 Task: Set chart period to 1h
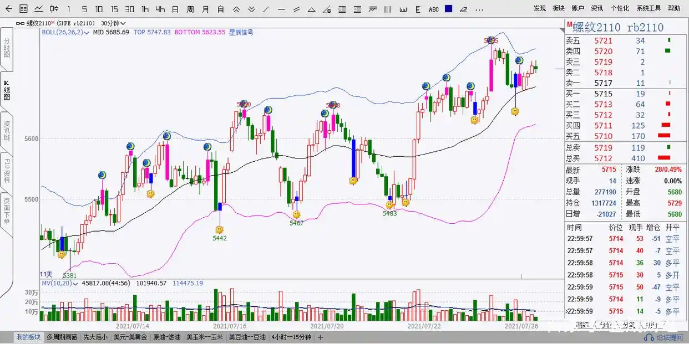pyautogui.click(x=144, y=9)
